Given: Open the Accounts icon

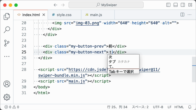Looking at the screenshot, I should point(7,84).
